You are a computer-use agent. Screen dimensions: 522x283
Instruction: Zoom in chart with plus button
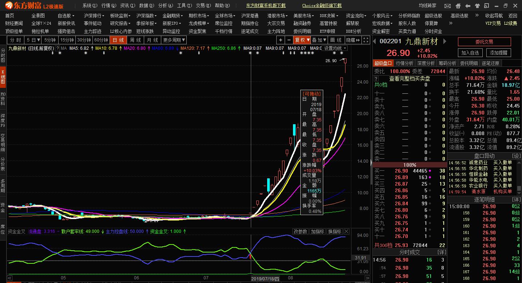(281, 40)
